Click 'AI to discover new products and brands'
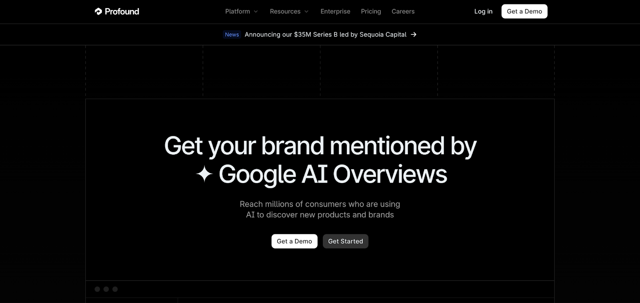Image resolution: width=640 pixels, height=303 pixels. tap(320, 215)
